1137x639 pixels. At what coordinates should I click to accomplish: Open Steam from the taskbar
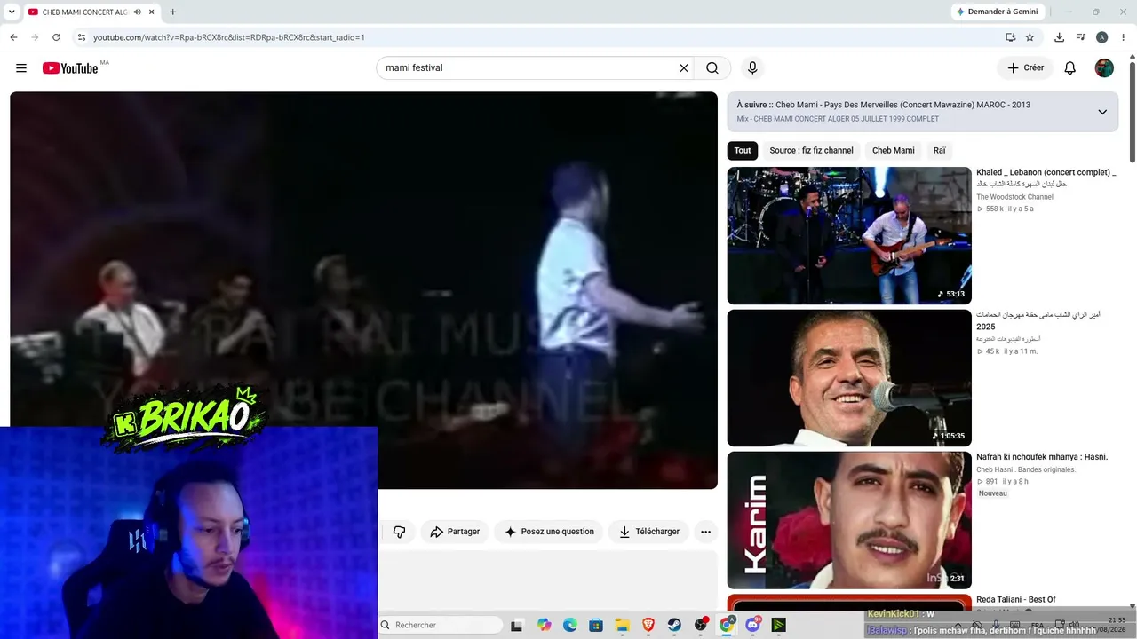674,625
